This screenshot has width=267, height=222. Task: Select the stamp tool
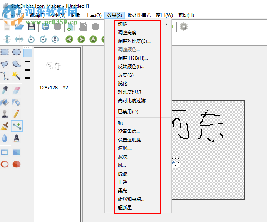(x=5, y=114)
